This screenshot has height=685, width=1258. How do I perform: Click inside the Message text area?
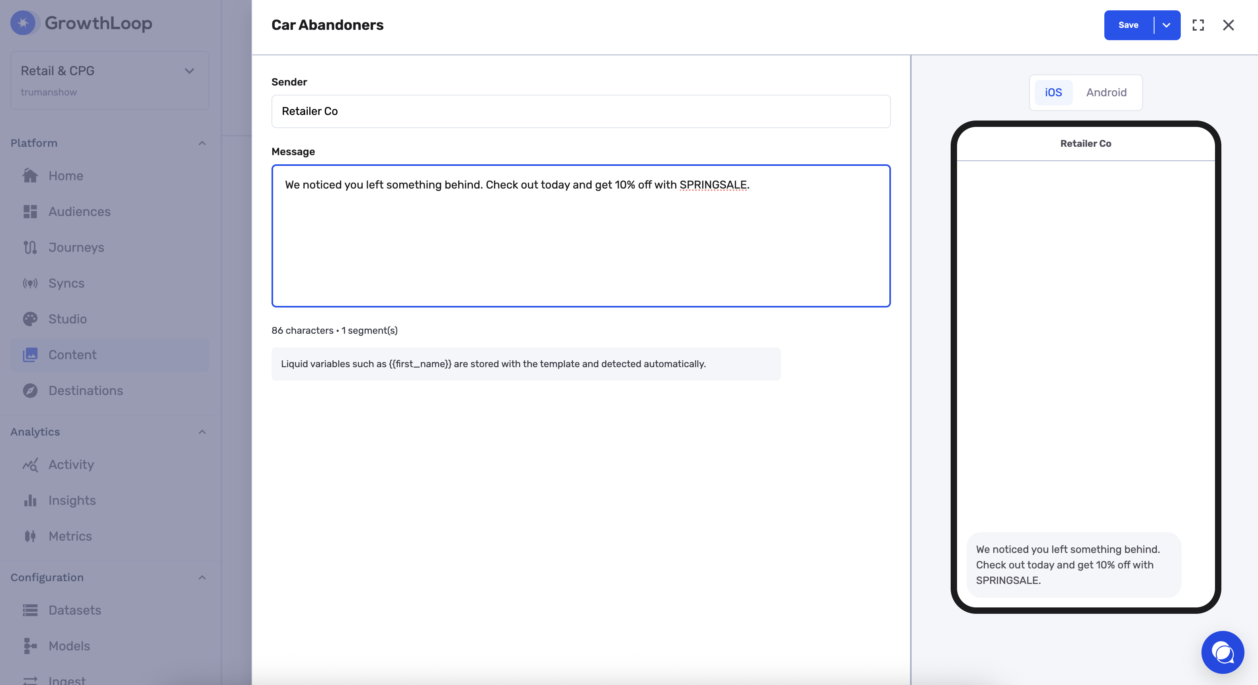[581, 235]
